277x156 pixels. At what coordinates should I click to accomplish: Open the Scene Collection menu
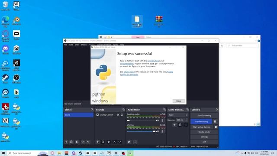pos(104,45)
